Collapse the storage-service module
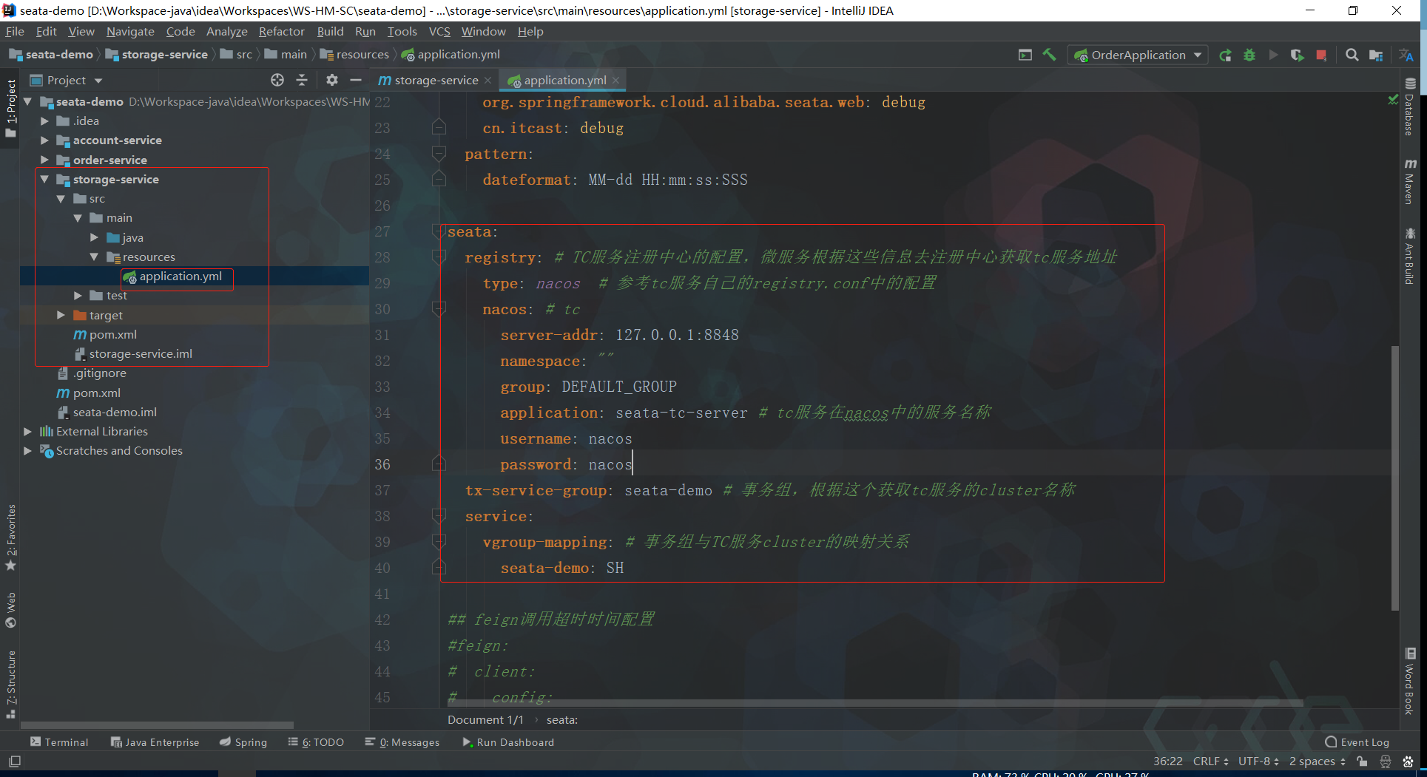This screenshot has height=777, width=1427. pyautogui.click(x=44, y=179)
